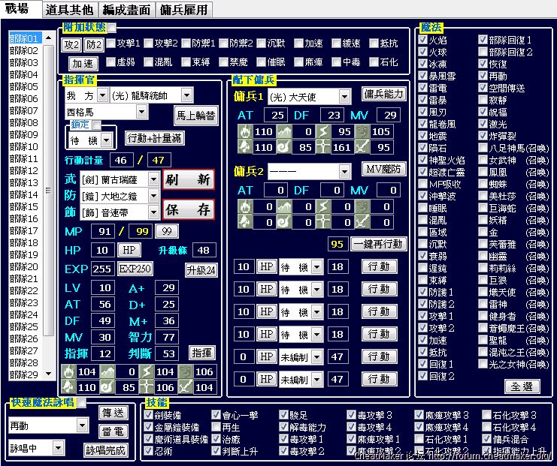Open the 傭兵雇用 tab
Viewport: 557px width, 466px height.
[x=183, y=10]
